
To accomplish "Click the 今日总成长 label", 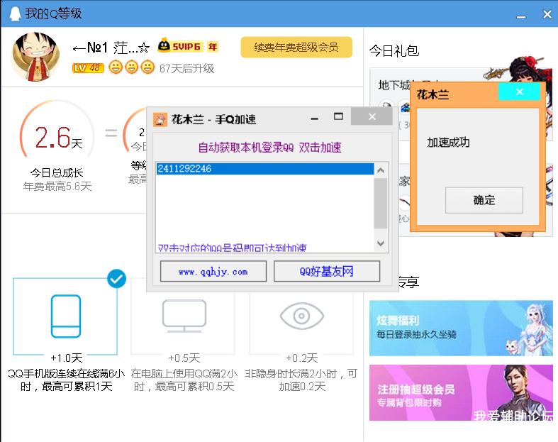I will coord(57,172).
